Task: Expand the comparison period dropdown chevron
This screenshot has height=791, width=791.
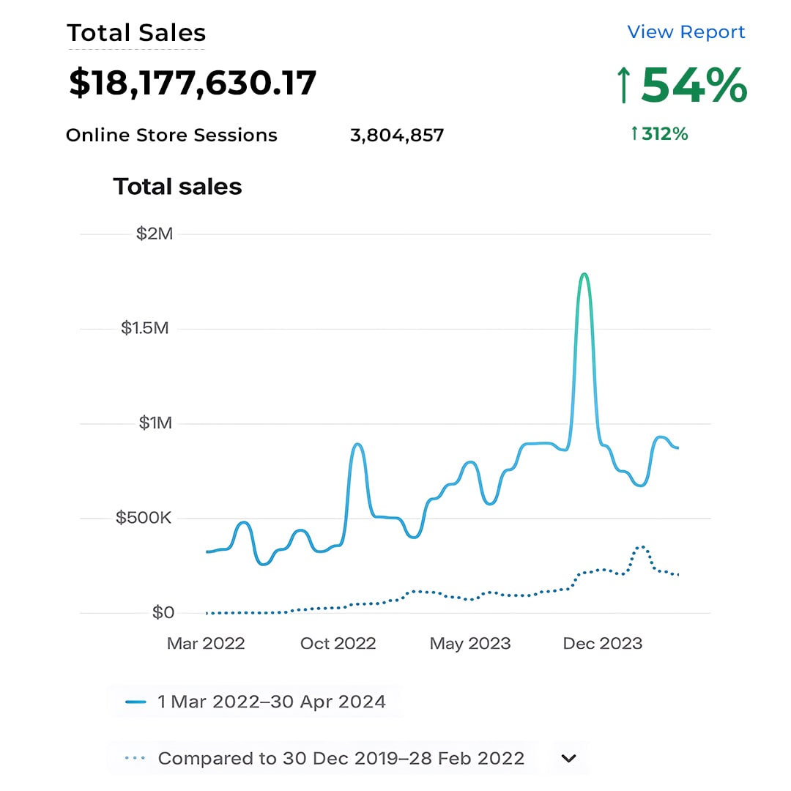Action: point(568,759)
